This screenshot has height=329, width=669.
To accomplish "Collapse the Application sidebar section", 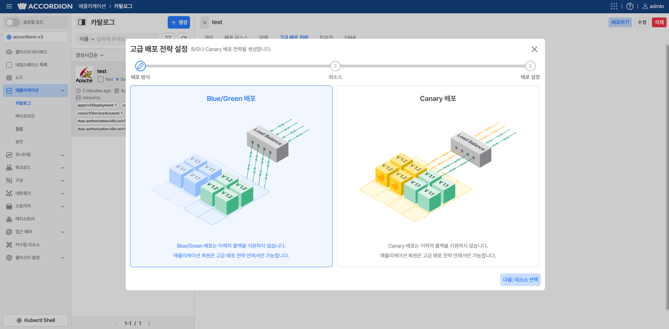I will [x=62, y=90].
